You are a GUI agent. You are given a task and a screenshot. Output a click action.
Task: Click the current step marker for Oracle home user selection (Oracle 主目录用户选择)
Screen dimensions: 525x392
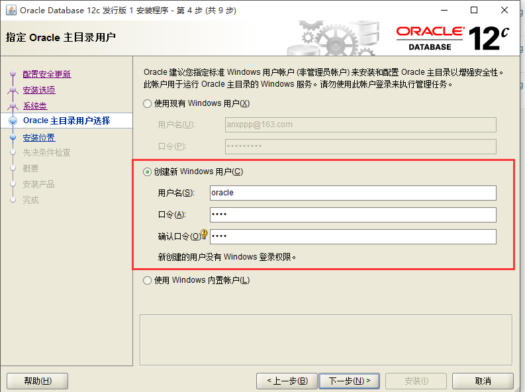click(13, 121)
